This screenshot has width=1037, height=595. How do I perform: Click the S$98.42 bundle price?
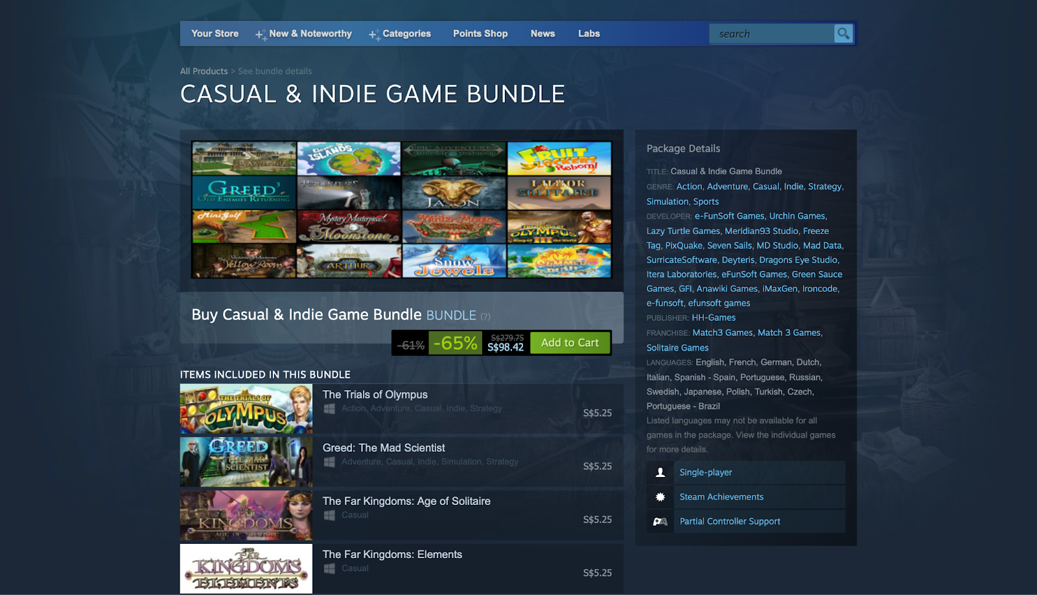coord(506,347)
